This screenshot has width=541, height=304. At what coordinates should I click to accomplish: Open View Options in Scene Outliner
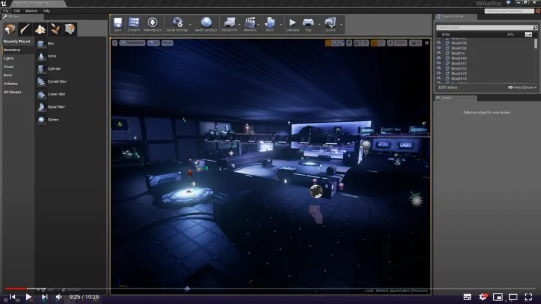click(522, 87)
